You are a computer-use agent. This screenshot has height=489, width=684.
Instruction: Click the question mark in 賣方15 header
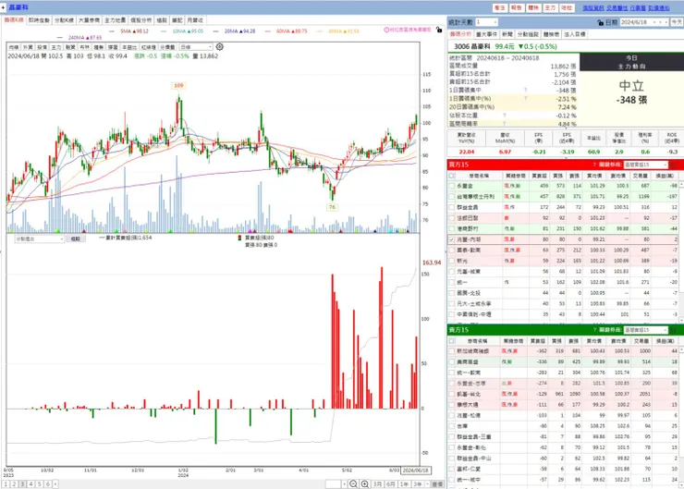point(594,330)
